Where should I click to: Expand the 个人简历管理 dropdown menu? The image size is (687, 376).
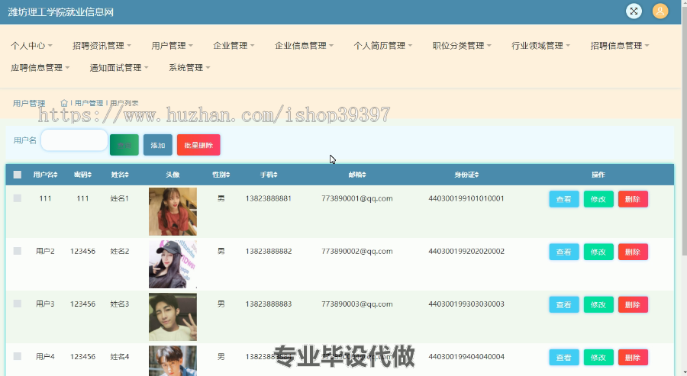[383, 46]
